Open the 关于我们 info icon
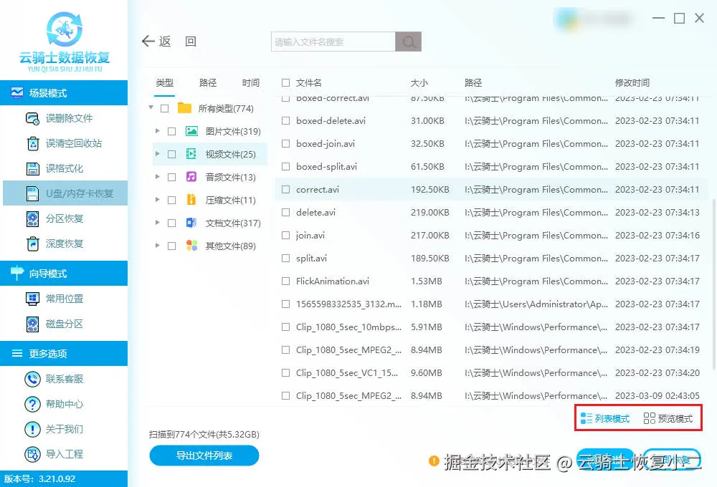Image resolution: width=717 pixels, height=487 pixels. [32, 429]
